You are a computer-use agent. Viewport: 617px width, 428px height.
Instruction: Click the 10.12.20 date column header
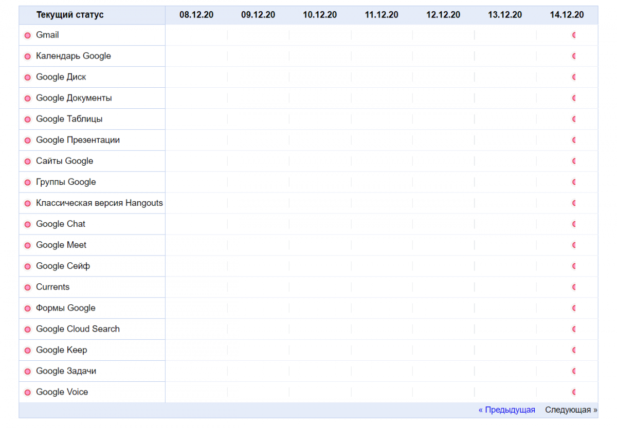[320, 15]
